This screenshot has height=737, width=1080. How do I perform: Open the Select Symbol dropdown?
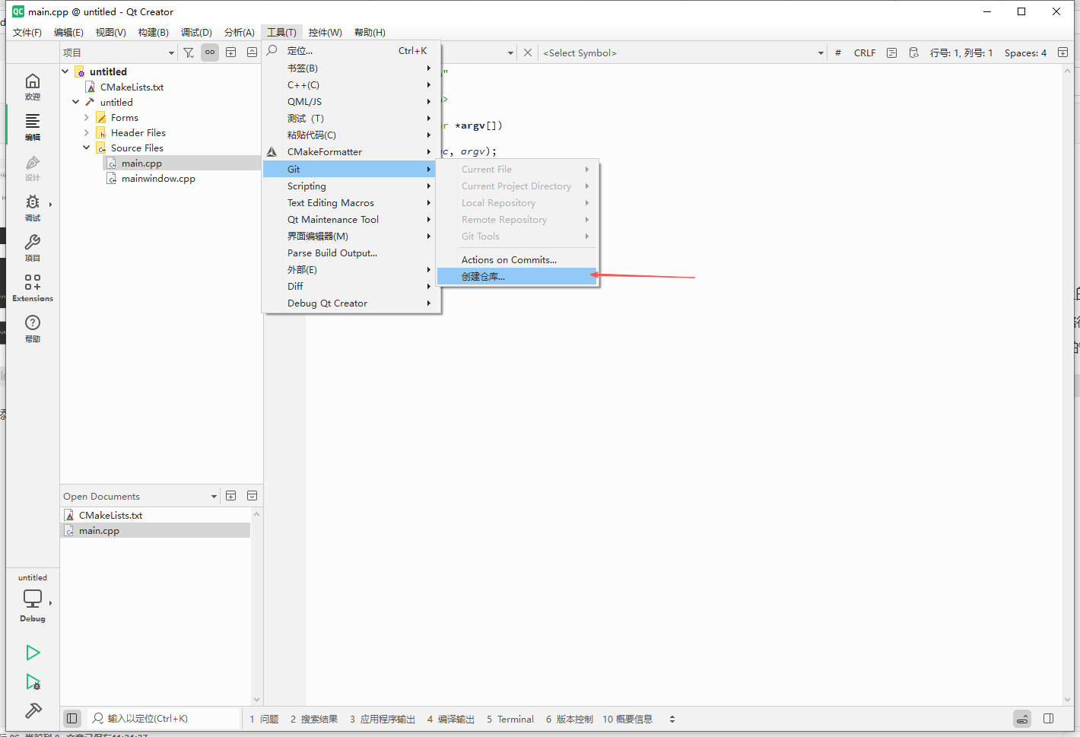pyautogui.click(x=683, y=52)
